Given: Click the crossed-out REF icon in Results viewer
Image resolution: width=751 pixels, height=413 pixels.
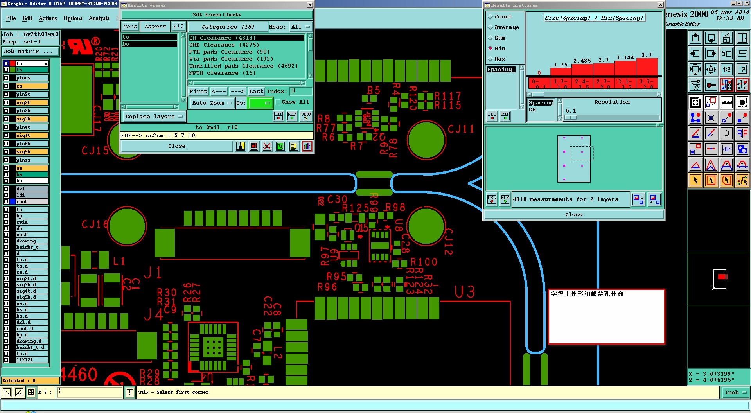Looking at the screenshot, I should click(267, 146).
